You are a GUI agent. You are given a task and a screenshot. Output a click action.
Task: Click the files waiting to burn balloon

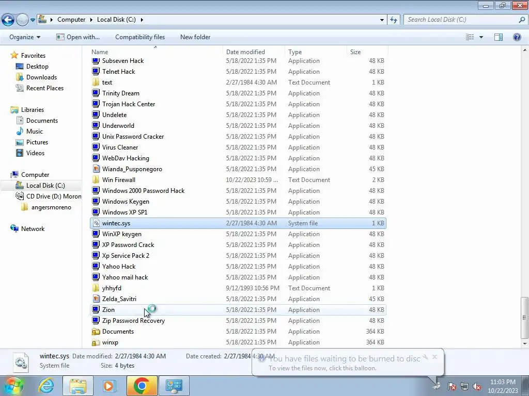tap(348, 362)
